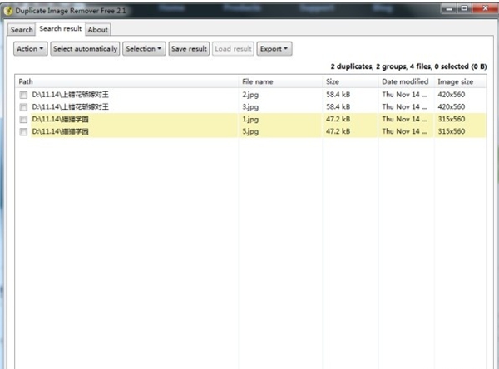Tick the checkbox for the 2.jpg row
Screen dimensions: 499x369
tap(23, 95)
